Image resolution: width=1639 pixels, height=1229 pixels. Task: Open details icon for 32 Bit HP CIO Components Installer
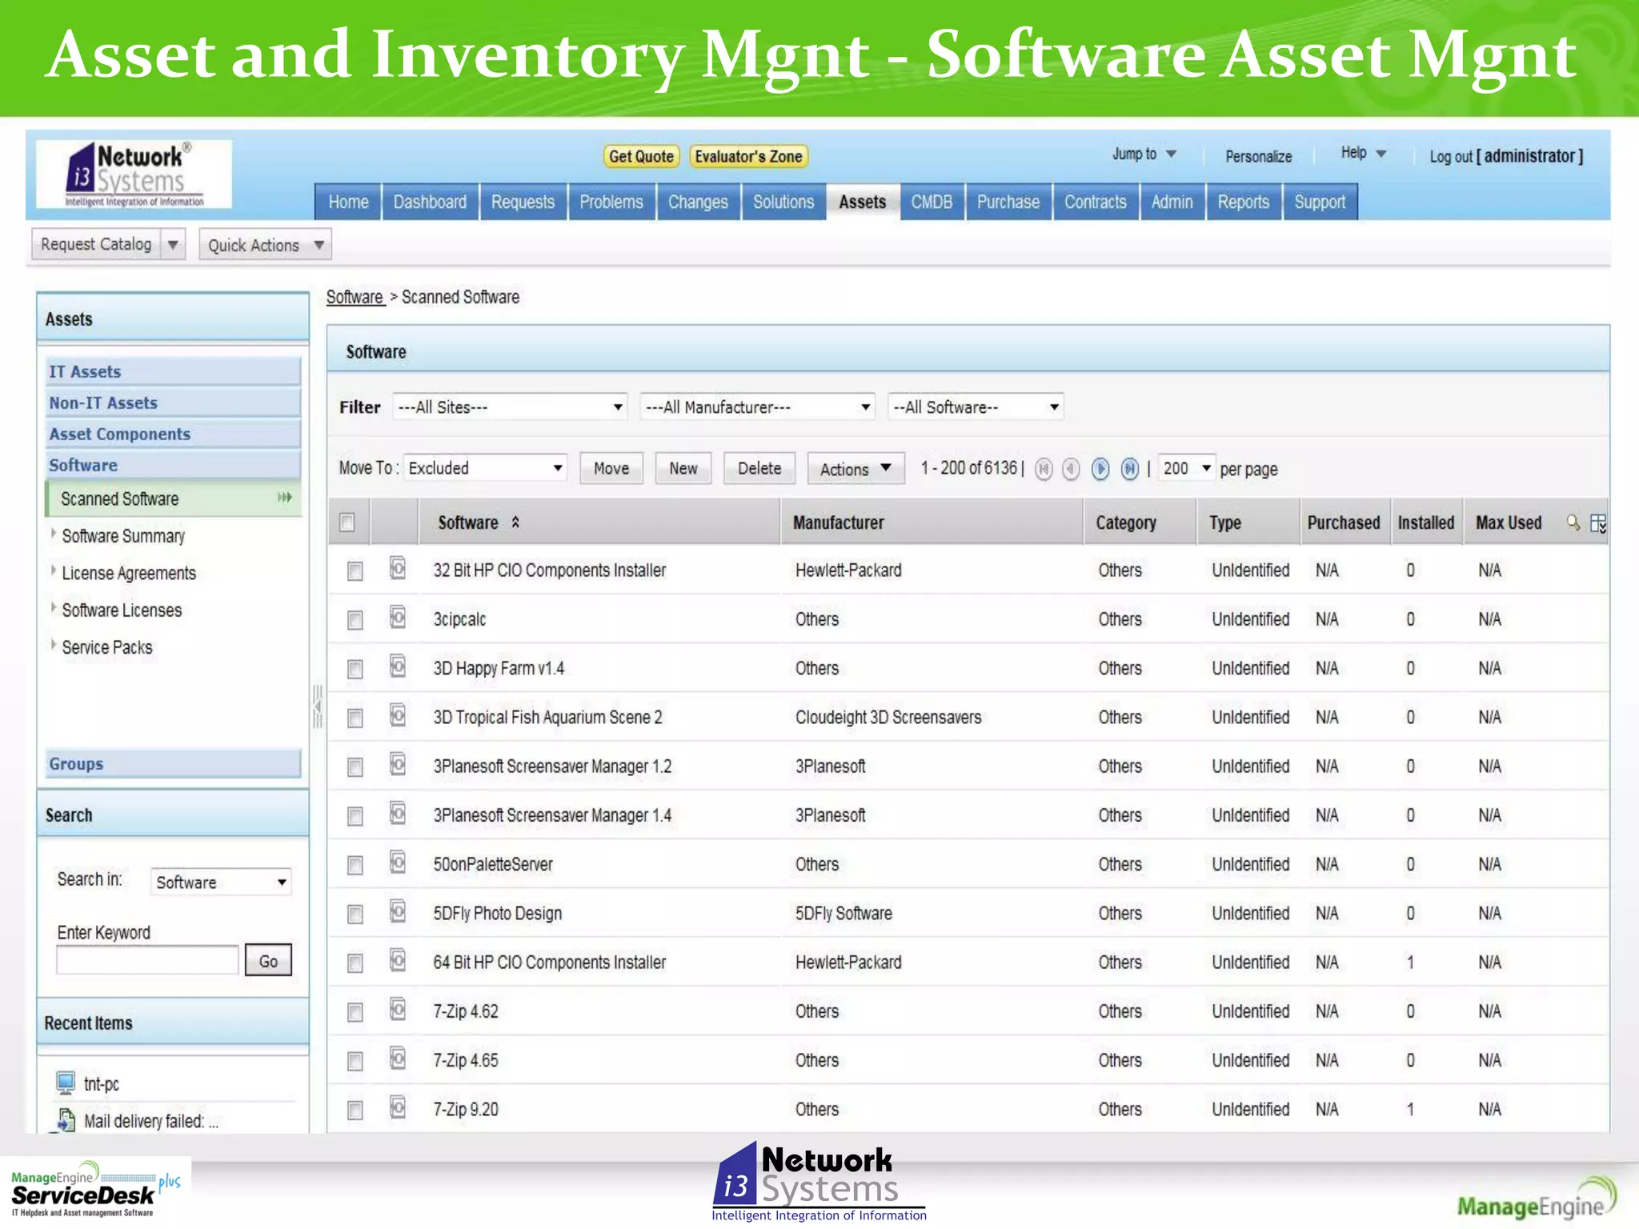point(398,568)
